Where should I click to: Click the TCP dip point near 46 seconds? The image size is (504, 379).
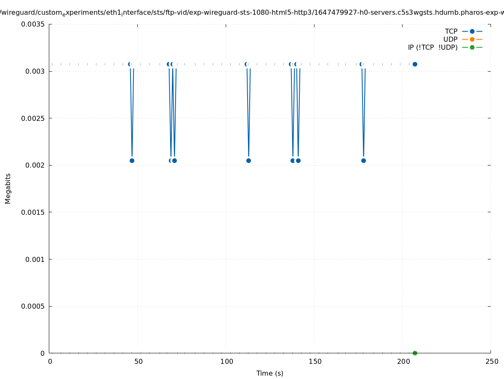[x=132, y=160]
